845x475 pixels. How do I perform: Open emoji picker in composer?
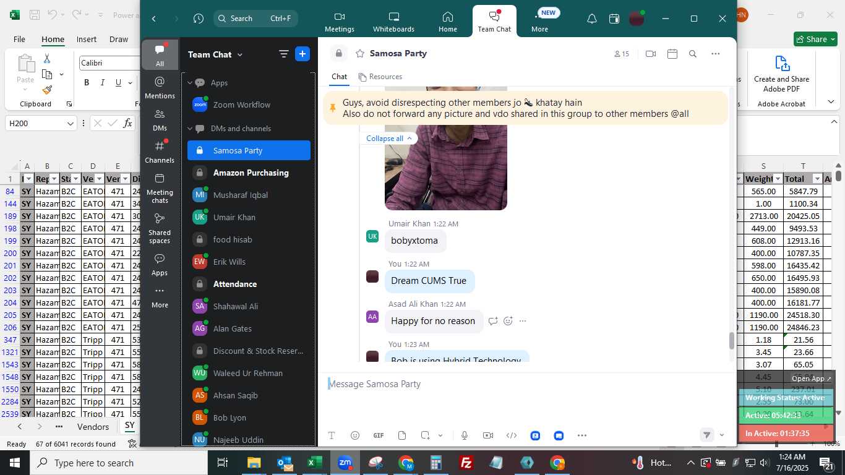coord(355,435)
